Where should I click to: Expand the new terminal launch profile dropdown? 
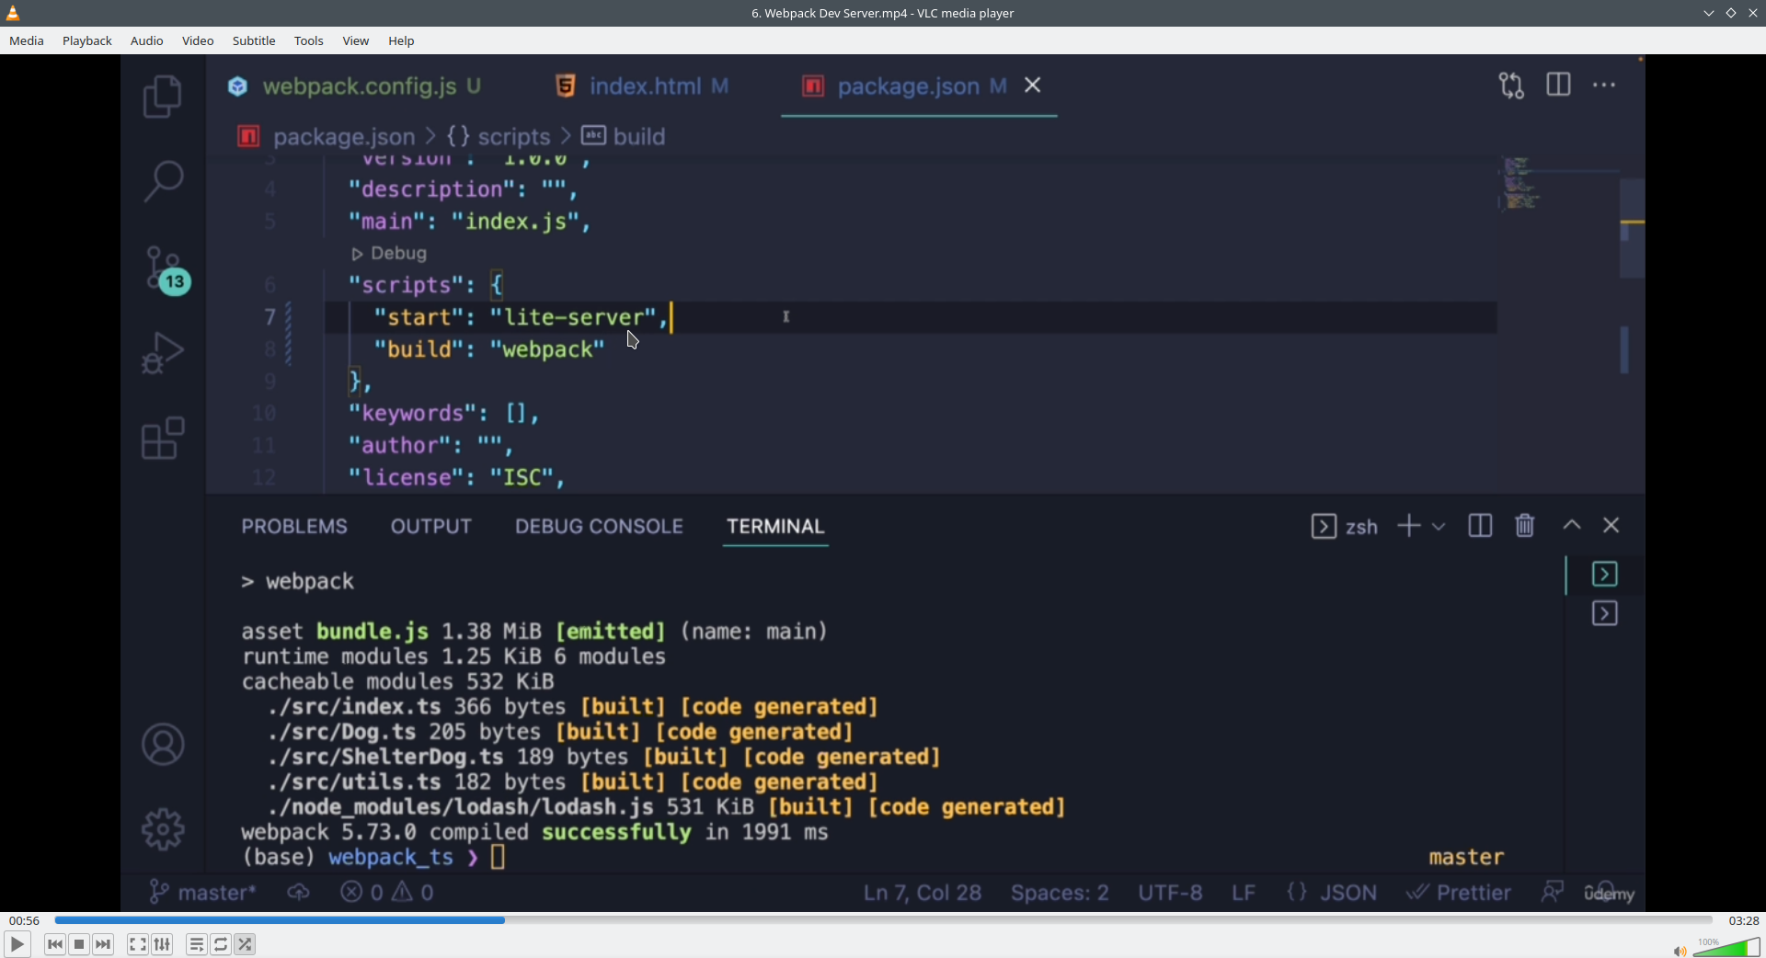[1439, 527]
